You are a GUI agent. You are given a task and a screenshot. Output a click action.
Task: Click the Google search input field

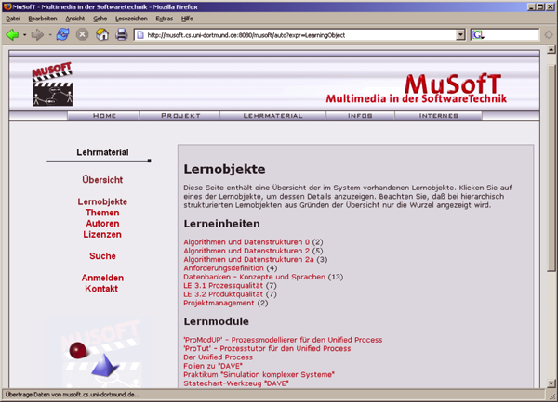(511, 34)
